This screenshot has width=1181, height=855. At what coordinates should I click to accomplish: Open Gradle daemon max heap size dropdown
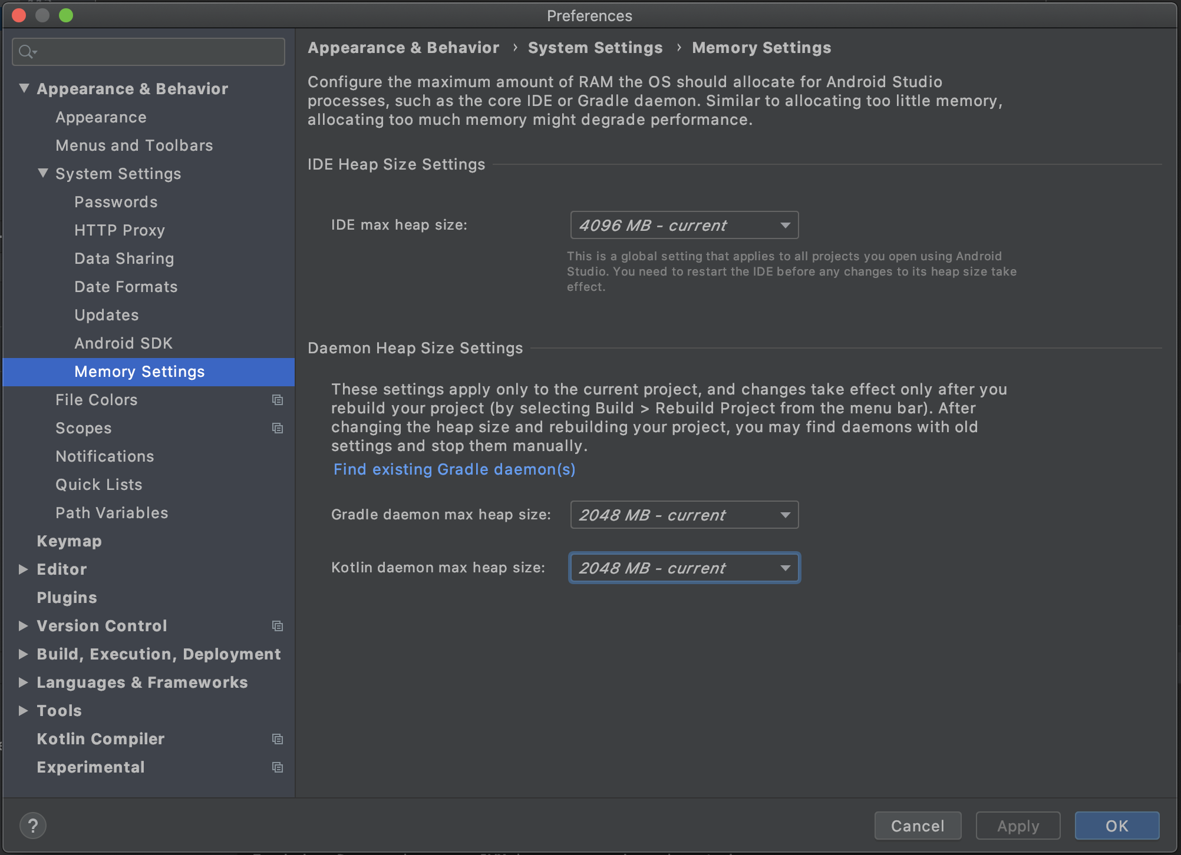pyautogui.click(x=684, y=515)
